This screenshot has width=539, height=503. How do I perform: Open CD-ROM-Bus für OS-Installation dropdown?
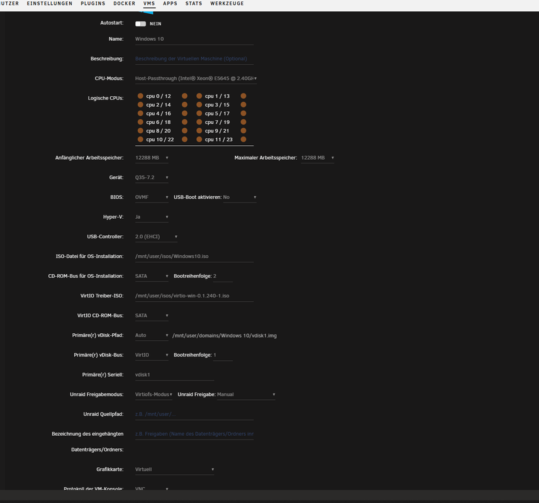click(x=152, y=276)
